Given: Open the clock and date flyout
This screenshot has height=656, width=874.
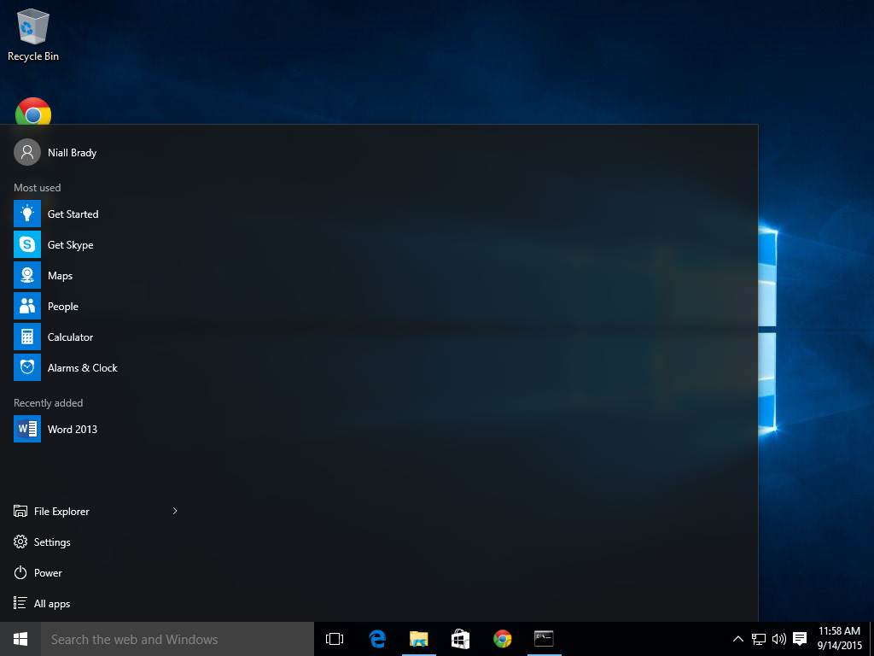Looking at the screenshot, I should pyautogui.click(x=839, y=639).
